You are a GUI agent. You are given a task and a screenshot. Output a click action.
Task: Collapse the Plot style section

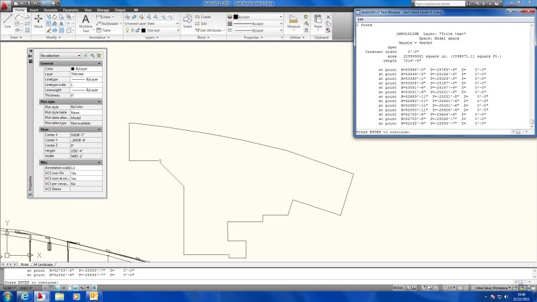point(99,102)
